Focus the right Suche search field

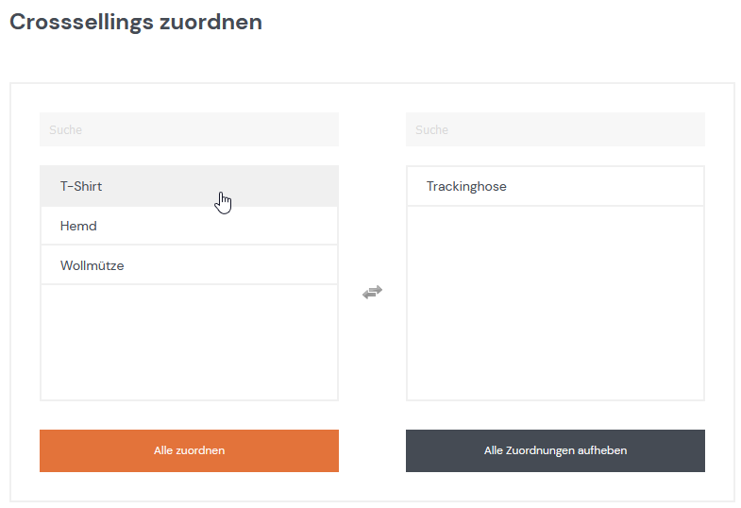coord(555,129)
